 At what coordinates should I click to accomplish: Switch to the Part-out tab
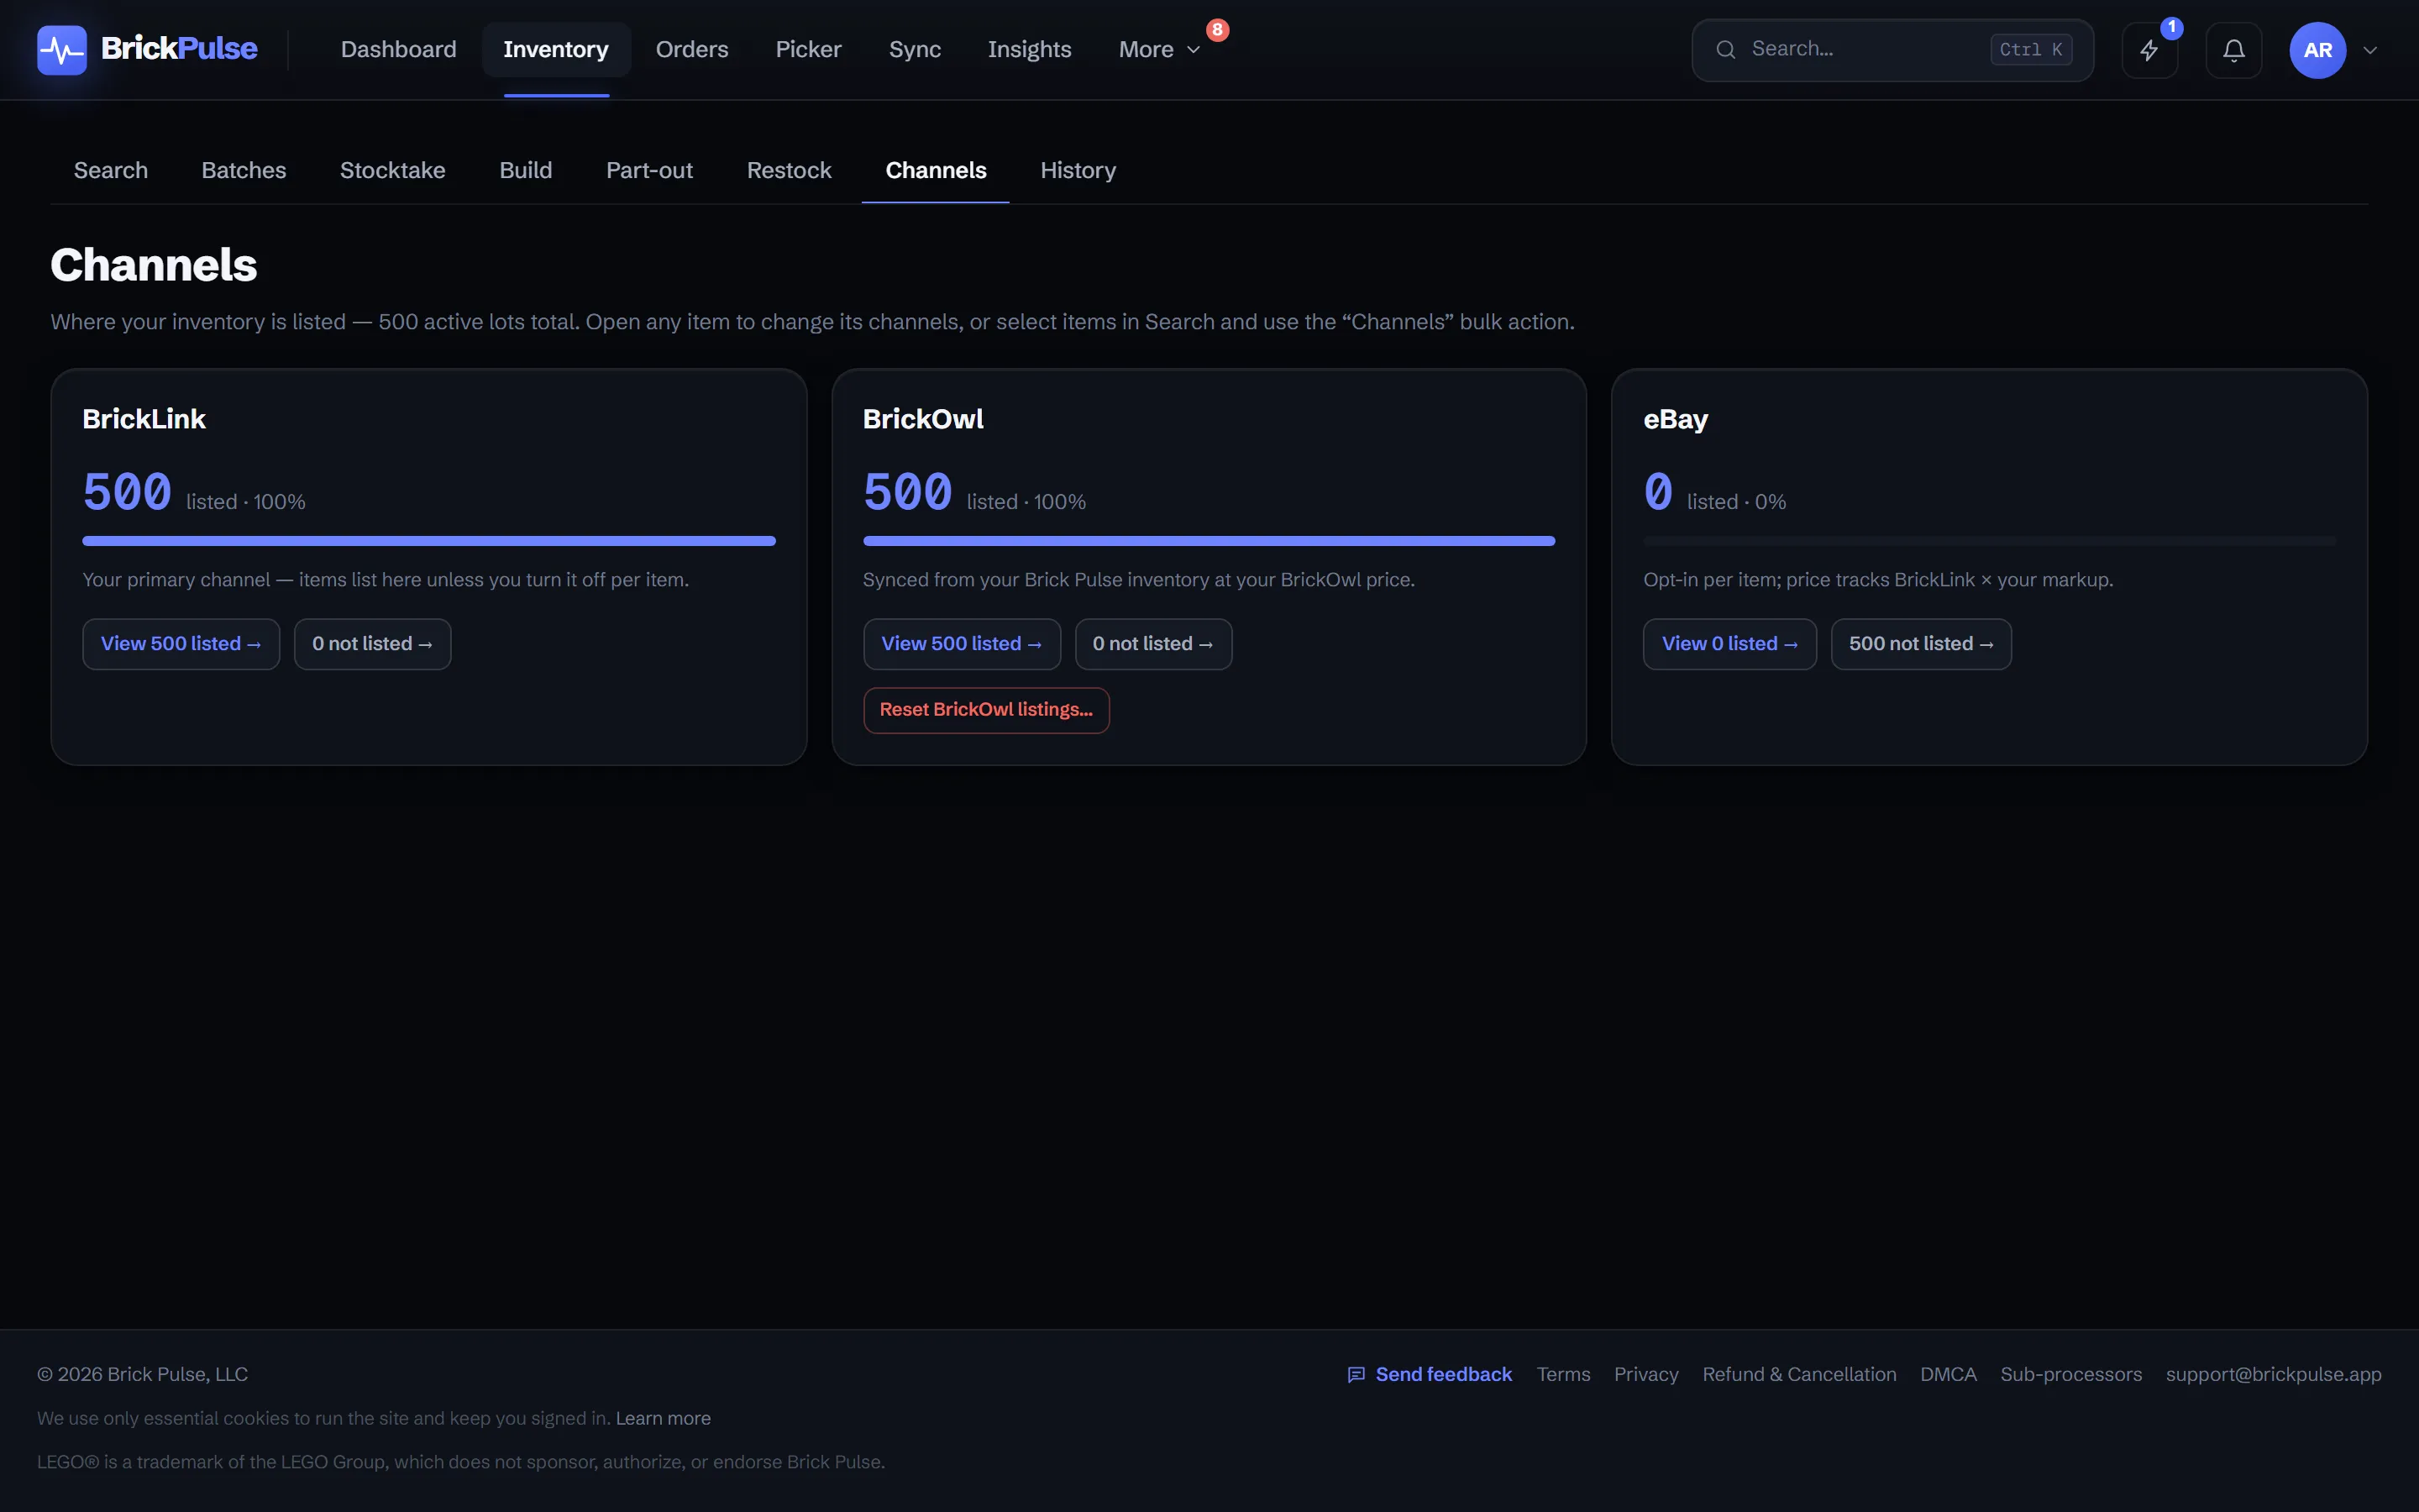coord(648,170)
